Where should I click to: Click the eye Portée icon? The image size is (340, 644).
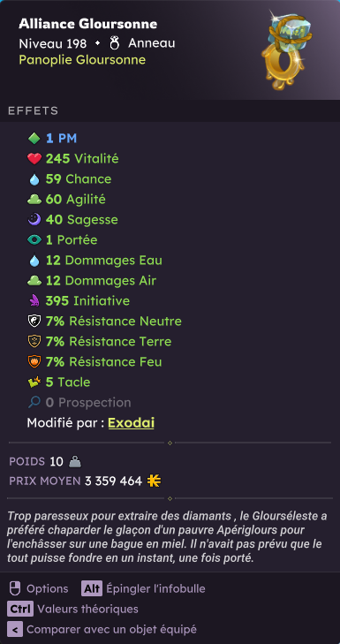[x=34, y=240]
